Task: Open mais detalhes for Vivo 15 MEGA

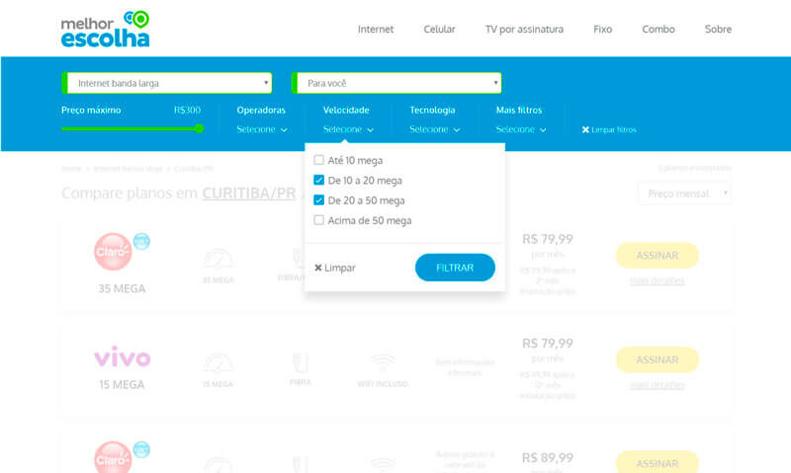Action: click(657, 385)
